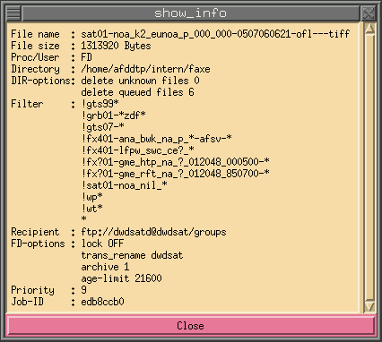
Task: Click FD-option 'lock OFF'
Action: 102,244
